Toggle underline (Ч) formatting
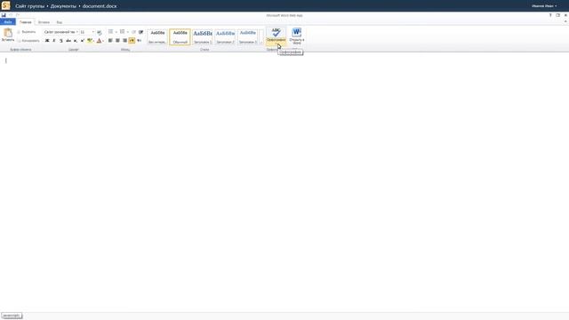 point(61,41)
